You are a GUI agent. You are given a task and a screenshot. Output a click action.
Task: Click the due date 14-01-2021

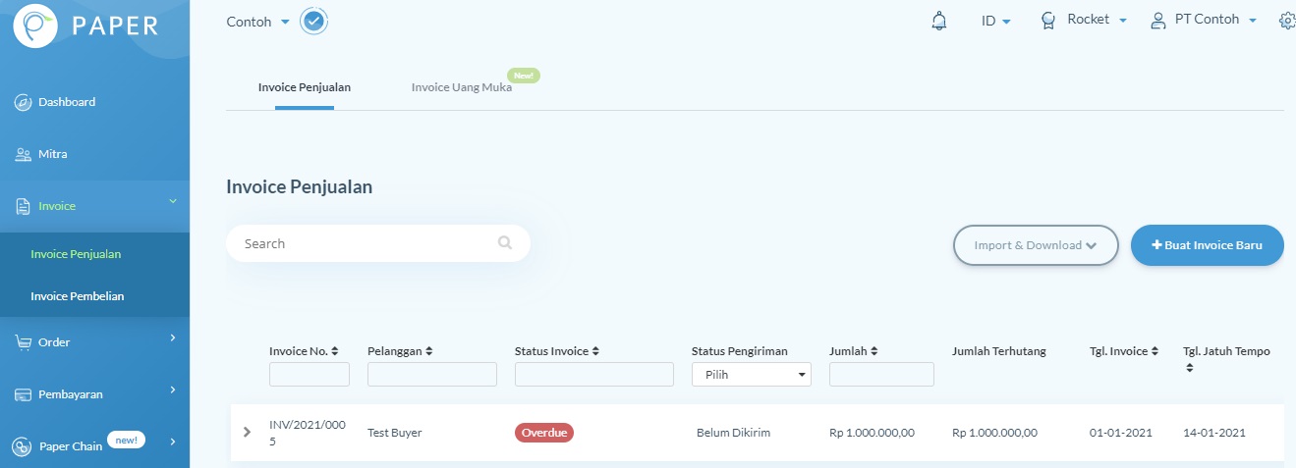tap(1214, 433)
